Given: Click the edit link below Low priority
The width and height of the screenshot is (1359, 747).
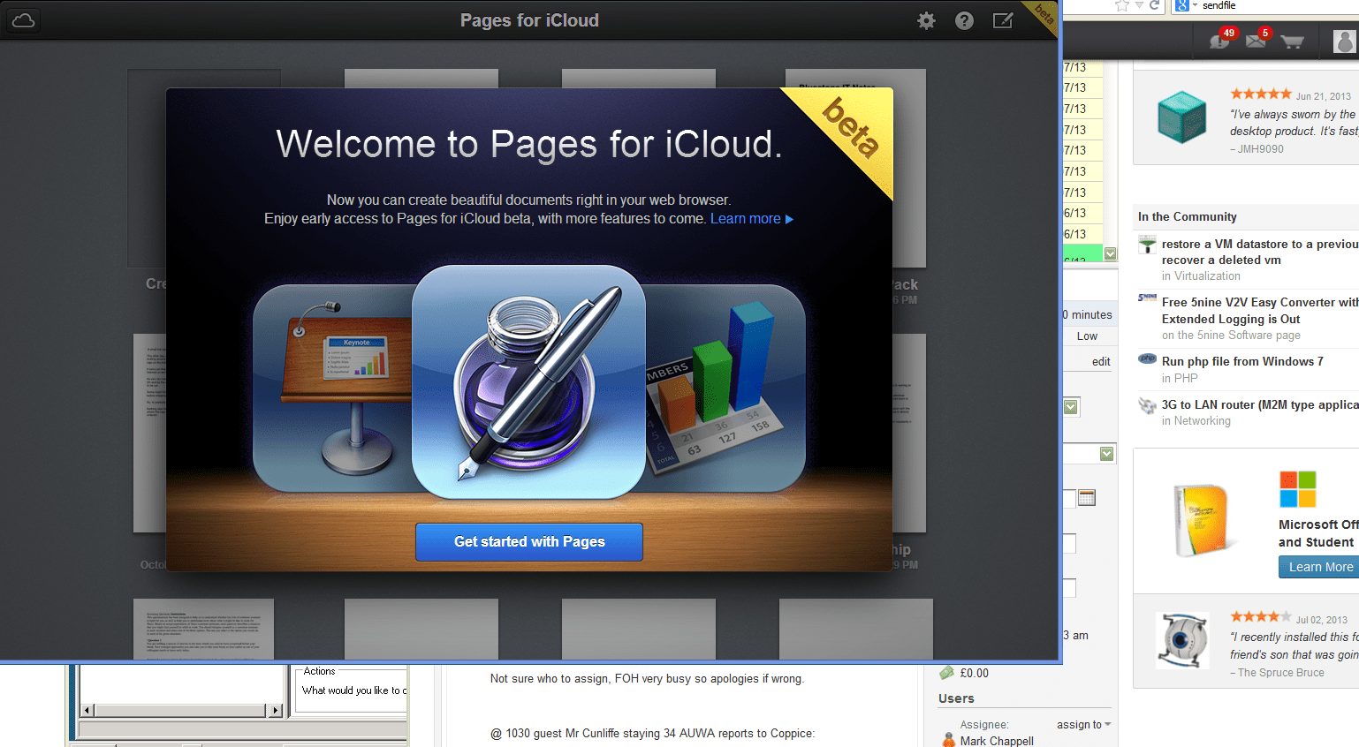Looking at the screenshot, I should (1101, 361).
